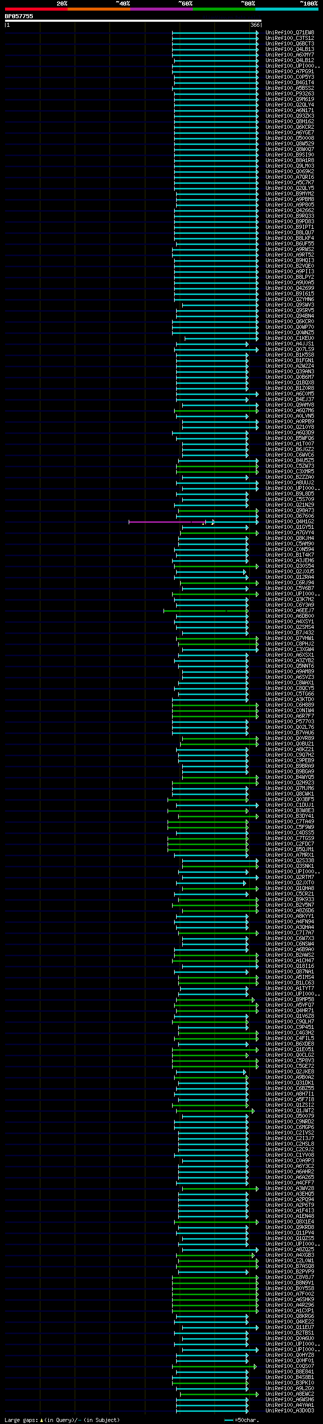Click the cyan ~100% identity legend segment

[x=287, y=9]
